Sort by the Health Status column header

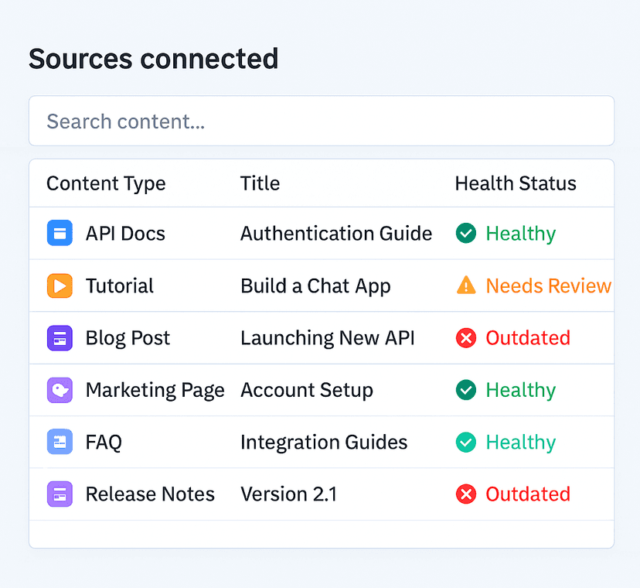pos(516,183)
